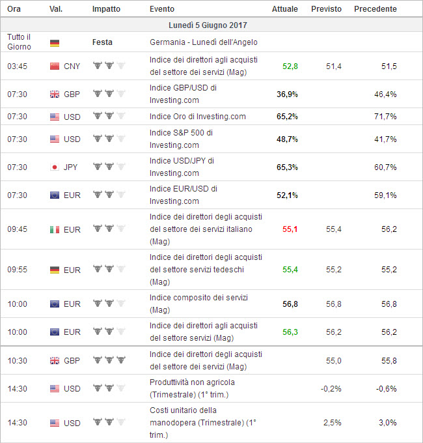Click the UK flag in the 07:30 GBP row
Image resolution: width=423 pixels, height=443 pixels.
[55, 94]
